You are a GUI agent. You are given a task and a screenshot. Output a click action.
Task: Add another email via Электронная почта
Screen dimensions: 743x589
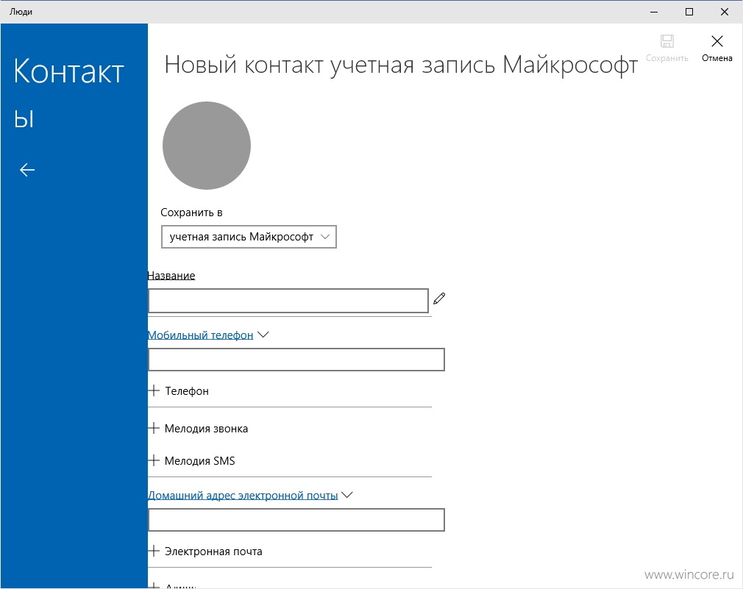pos(213,551)
